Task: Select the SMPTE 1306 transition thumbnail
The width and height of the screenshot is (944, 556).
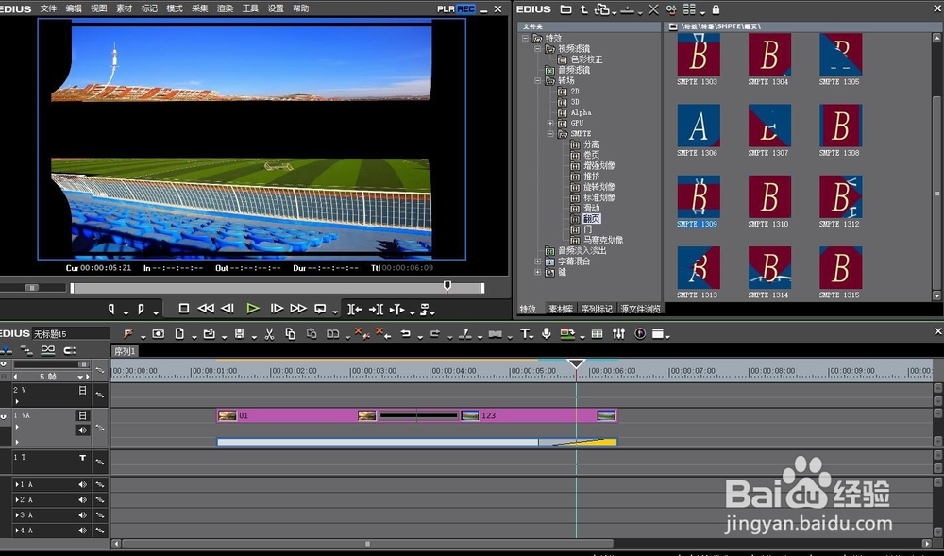Action: [x=699, y=126]
